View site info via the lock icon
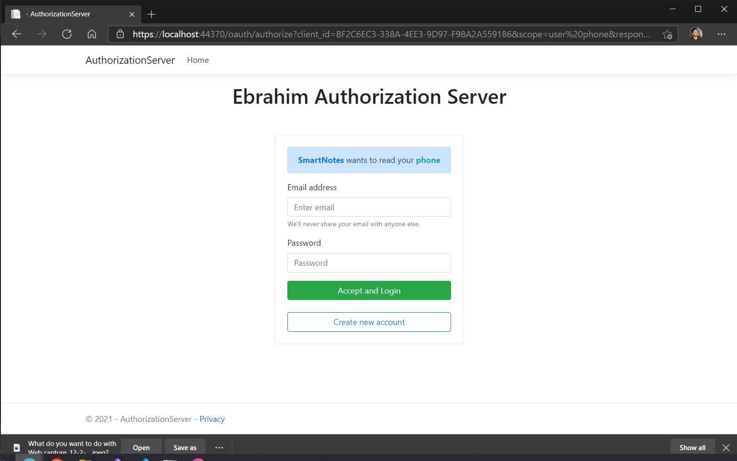Viewport: 737px width, 461px height. pos(120,34)
